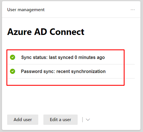Viewport: 143px width, 132px height.
Task: Click the vertical divider left of the chevron
Action: click(x=82, y=120)
